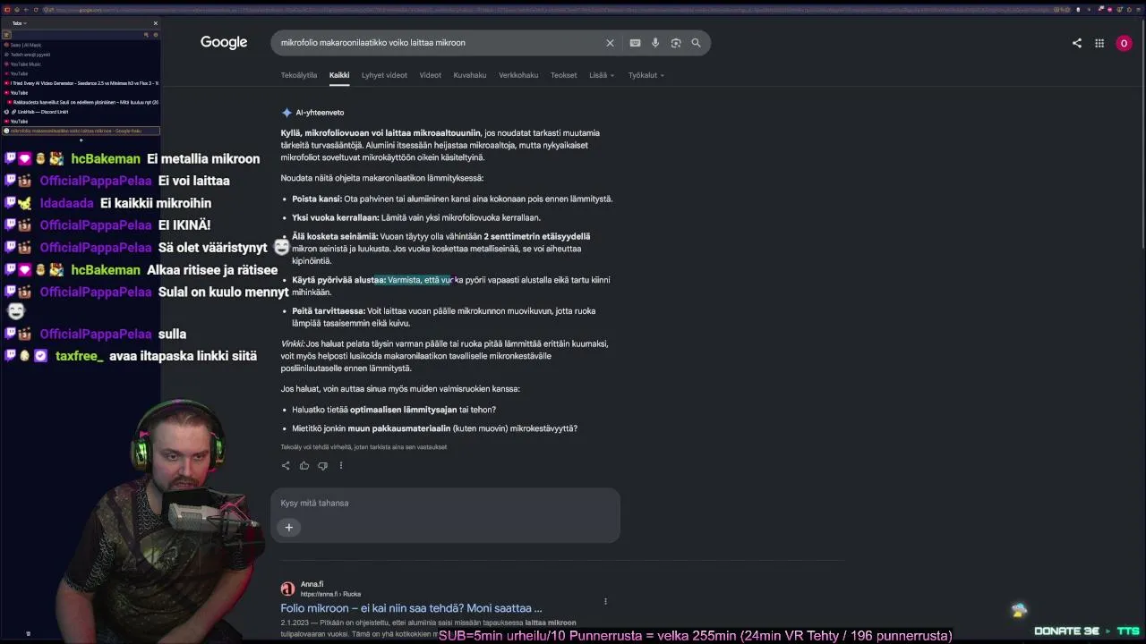Share the AI overview answer
1146x644 pixels.
pyautogui.click(x=286, y=465)
